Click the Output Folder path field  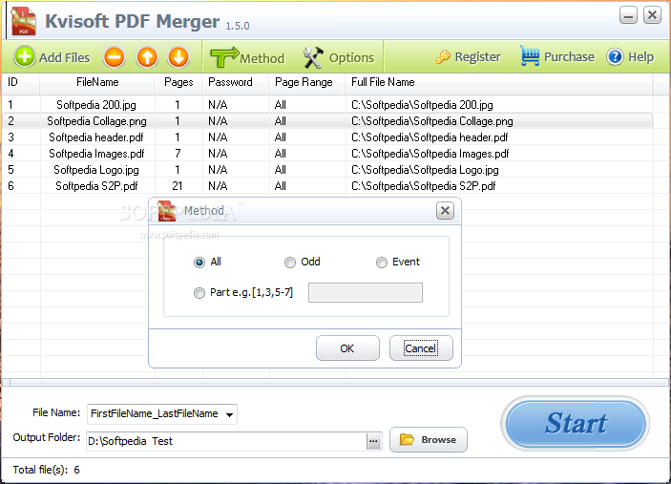227,441
